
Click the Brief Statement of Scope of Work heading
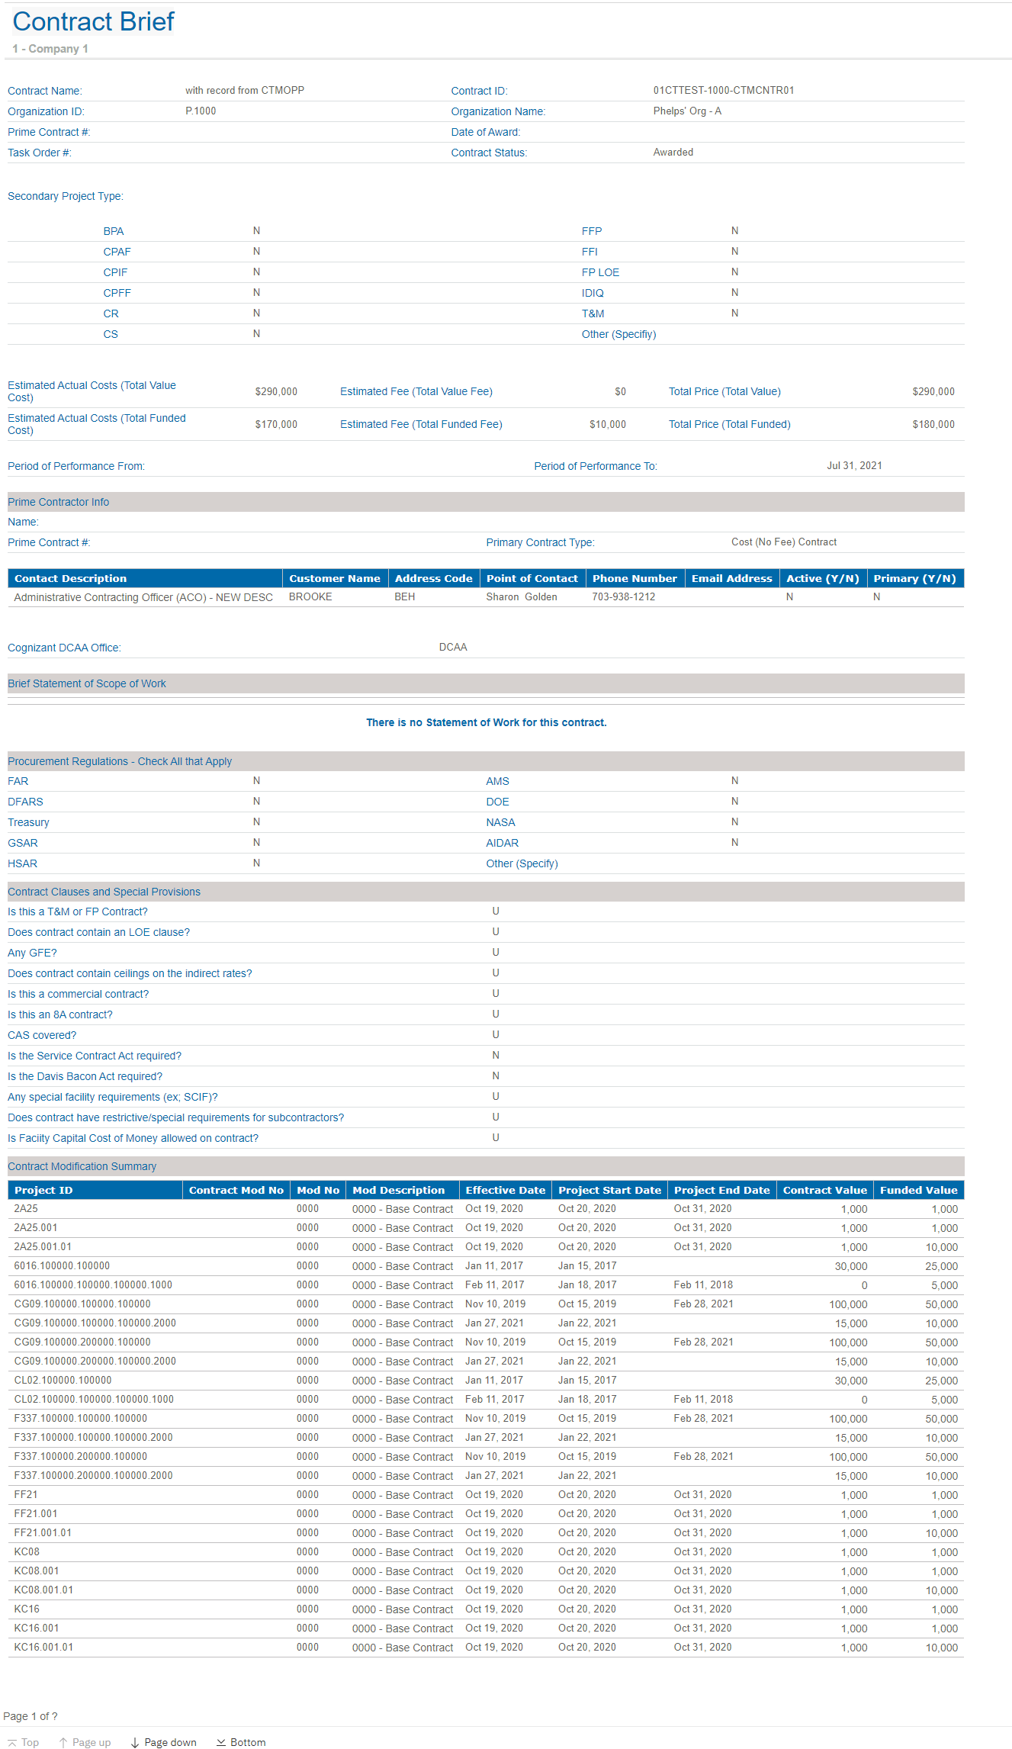[x=87, y=683]
